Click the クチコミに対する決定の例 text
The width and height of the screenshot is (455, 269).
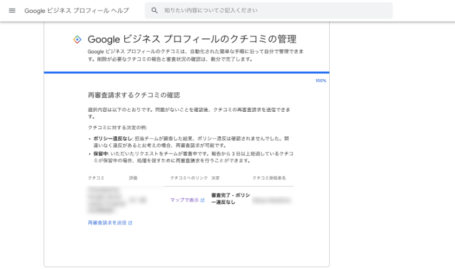point(118,127)
